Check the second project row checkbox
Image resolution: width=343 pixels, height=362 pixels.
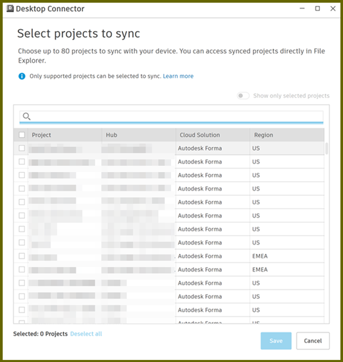click(22, 162)
